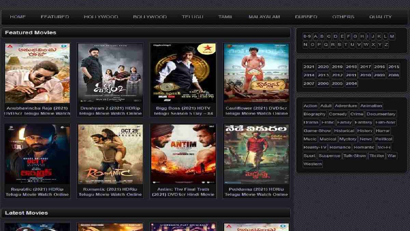Open Cauliflower movie poster
The width and height of the screenshot is (410, 231).
coord(256,73)
